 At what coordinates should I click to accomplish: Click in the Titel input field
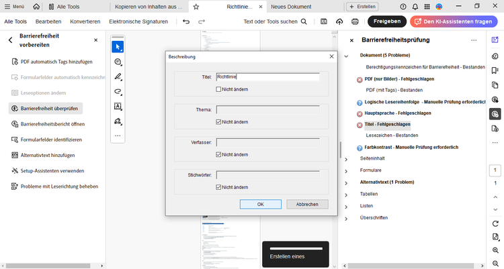pyautogui.click(x=267, y=76)
